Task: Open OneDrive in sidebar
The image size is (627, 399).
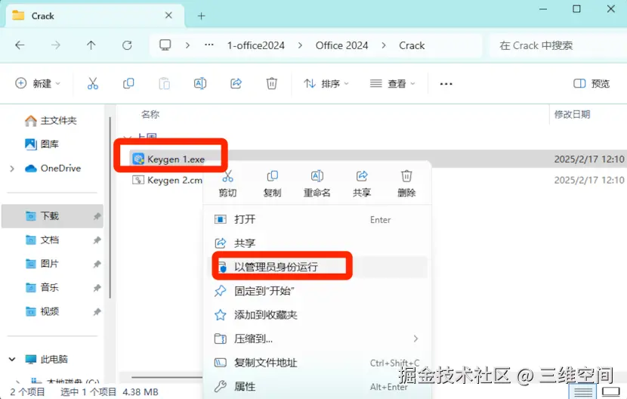Action: point(53,168)
